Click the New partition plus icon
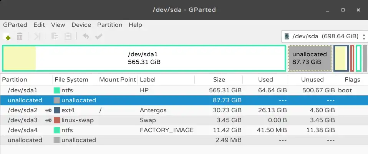368x154 pixels. [8, 38]
